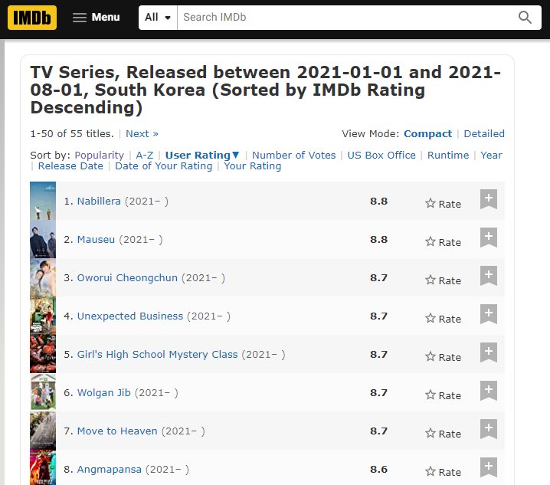This screenshot has width=550, height=485.
Task: Toggle User Rating sort direction
Action: pos(202,155)
